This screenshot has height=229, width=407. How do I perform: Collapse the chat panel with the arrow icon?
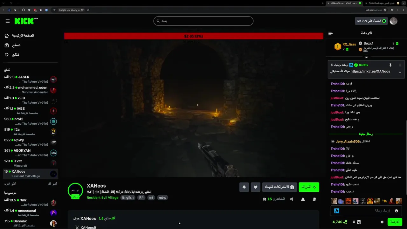tap(330, 33)
